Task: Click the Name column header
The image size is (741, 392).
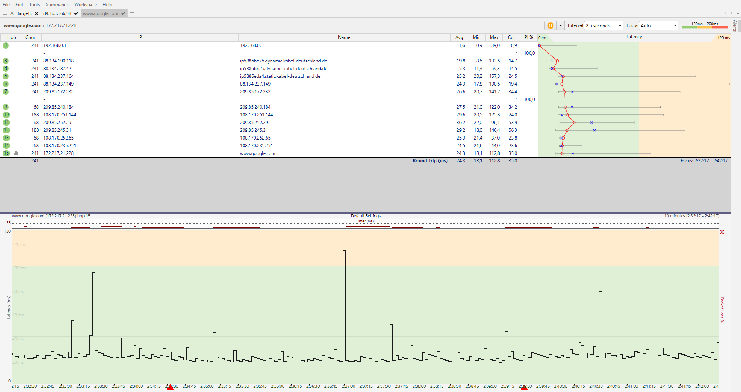Action: (x=344, y=37)
